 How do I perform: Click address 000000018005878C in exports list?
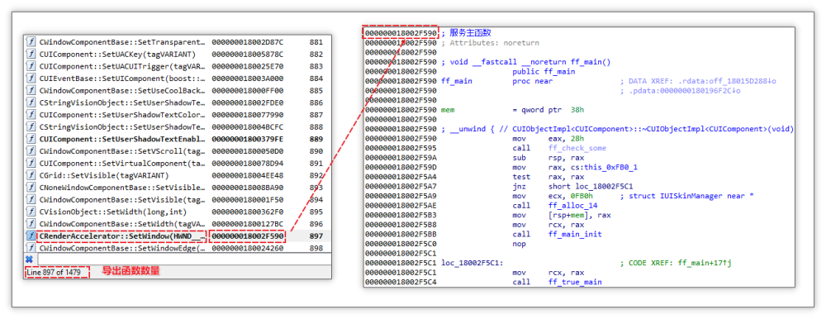point(248,55)
